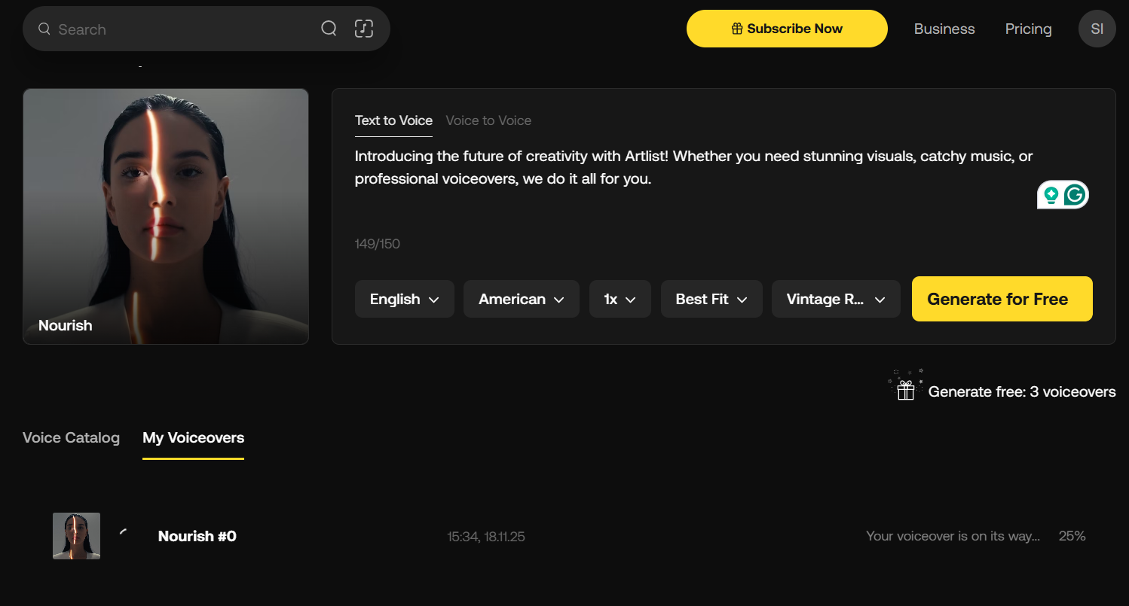Open the SI user profile avatar
The height and width of the screenshot is (606, 1129).
1097,29
